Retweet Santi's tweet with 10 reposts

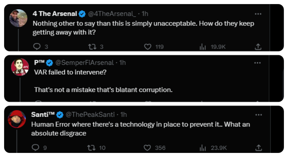91,148
